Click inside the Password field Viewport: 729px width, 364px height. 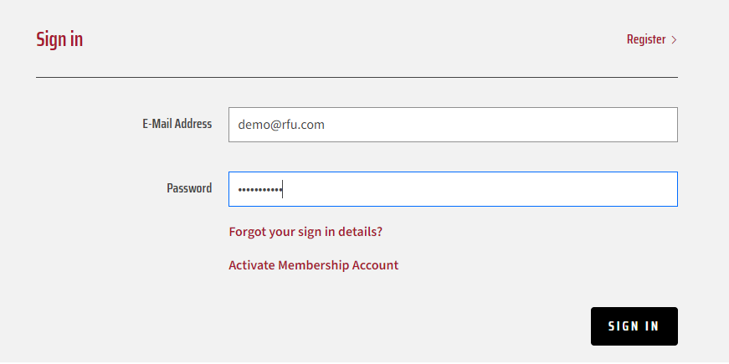pyautogui.click(x=453, y=189)
